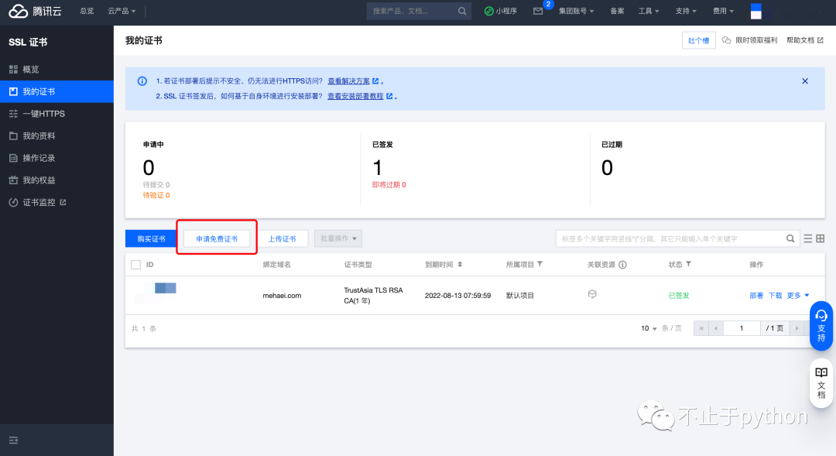Open the customer support headset button
The height and width of the screenshot is (456, 836).
click(821, 325)
